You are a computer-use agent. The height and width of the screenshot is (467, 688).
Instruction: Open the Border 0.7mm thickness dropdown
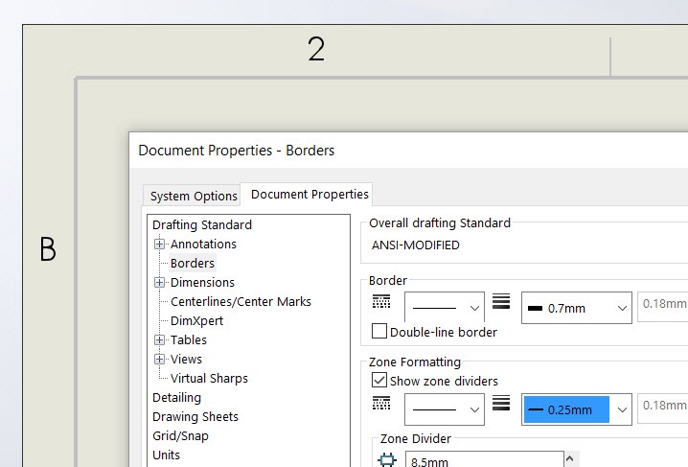pos(577,308)
